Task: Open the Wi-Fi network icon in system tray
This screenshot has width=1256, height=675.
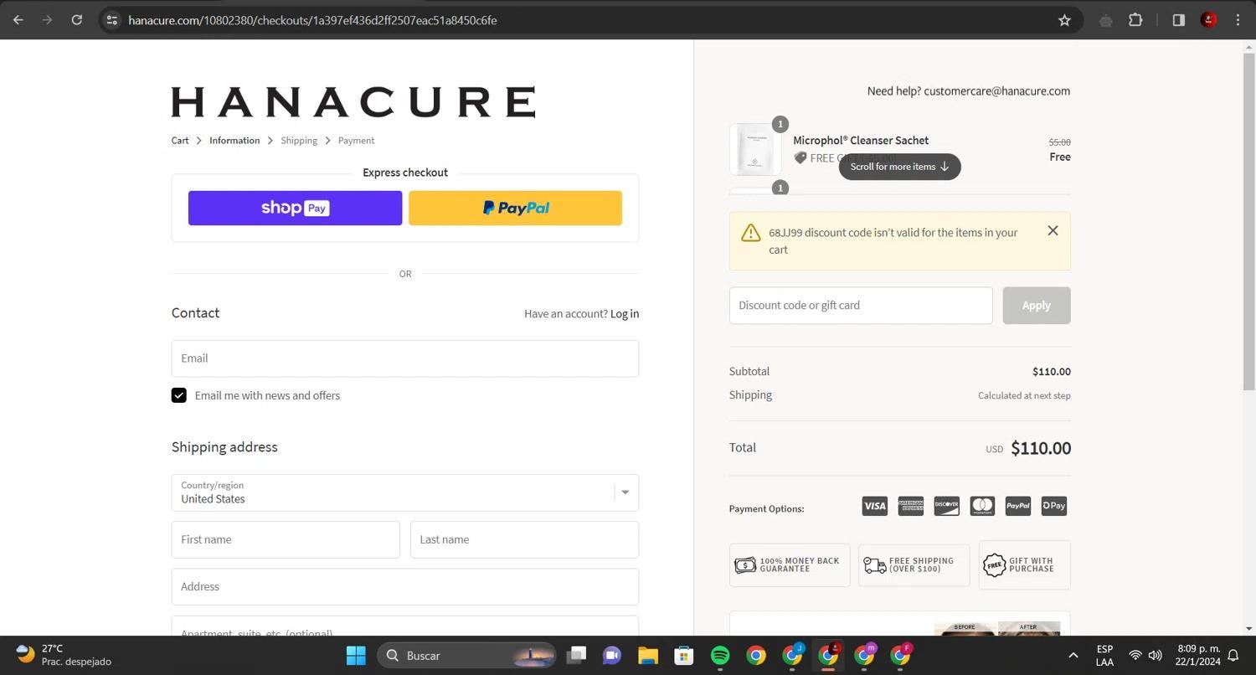Action: [x=1135, y=656]
